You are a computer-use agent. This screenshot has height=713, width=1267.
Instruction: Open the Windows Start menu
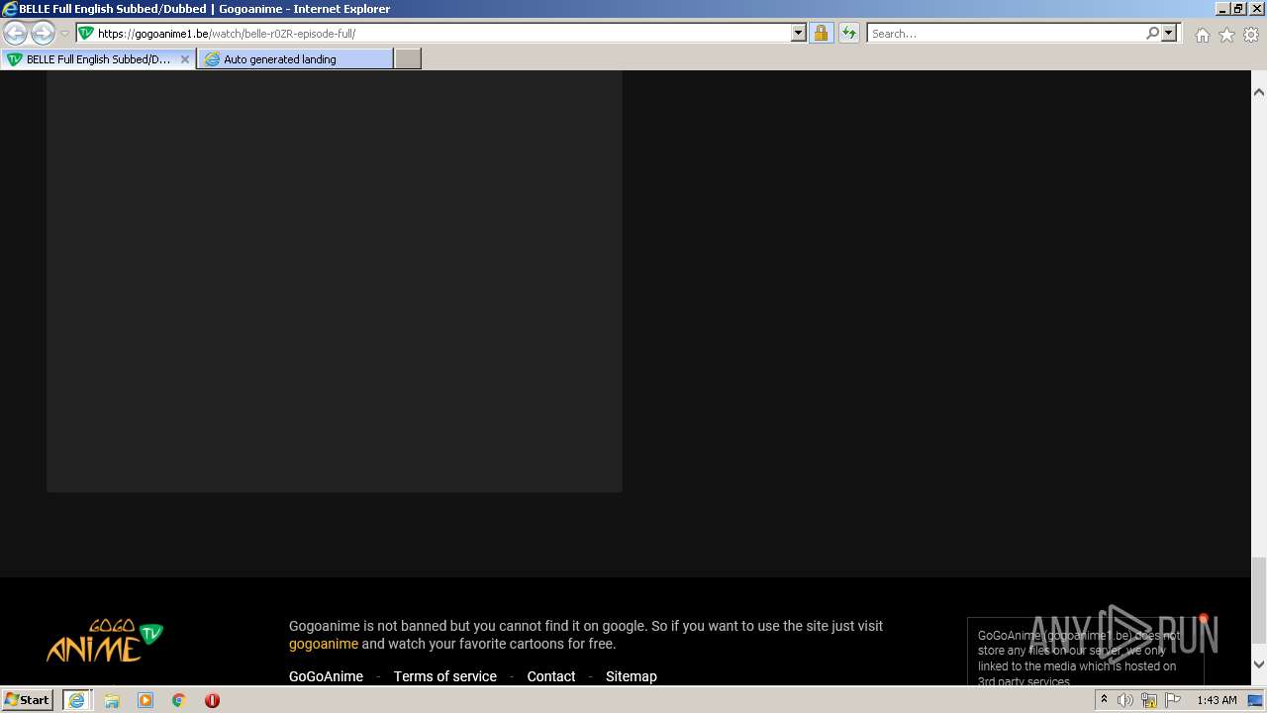28,699
